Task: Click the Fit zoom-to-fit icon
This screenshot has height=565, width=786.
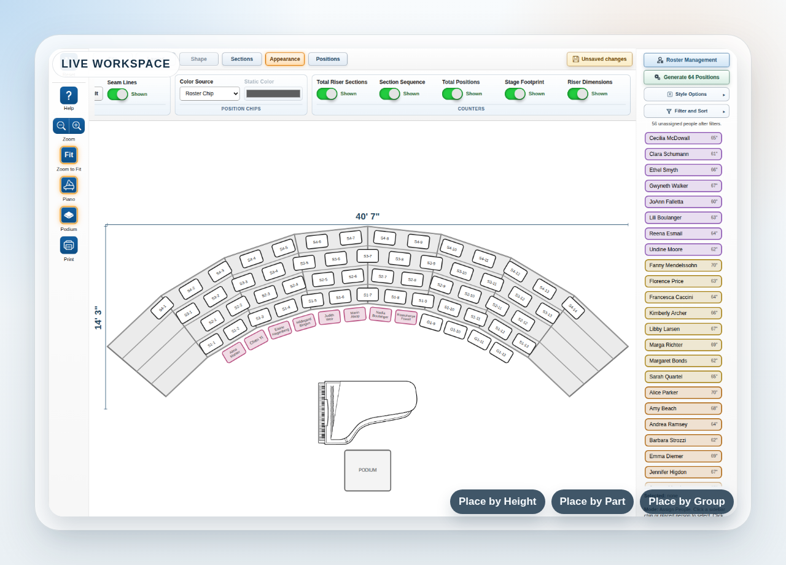Action: click(x=69, y=155)
